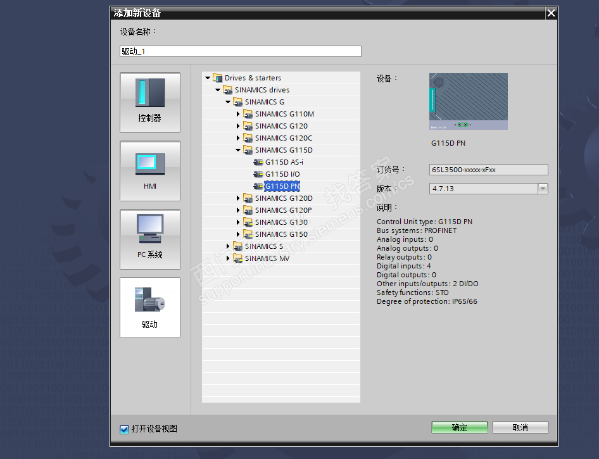The height and width of the screenshot is (459, 599).
Task: Click the 'Digital inputs: 4' description line
Action: (x=404, y=266)
